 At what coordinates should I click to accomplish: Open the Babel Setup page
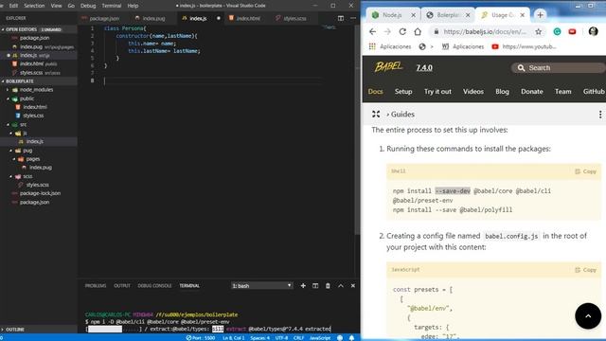point(403,92)
